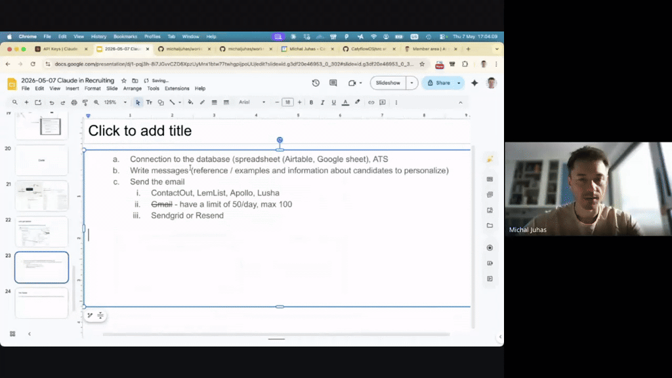The height and width of the screenshot is (378, 672).
Task: Select slide 21 thumbnail
Action: tap(41, 196)
